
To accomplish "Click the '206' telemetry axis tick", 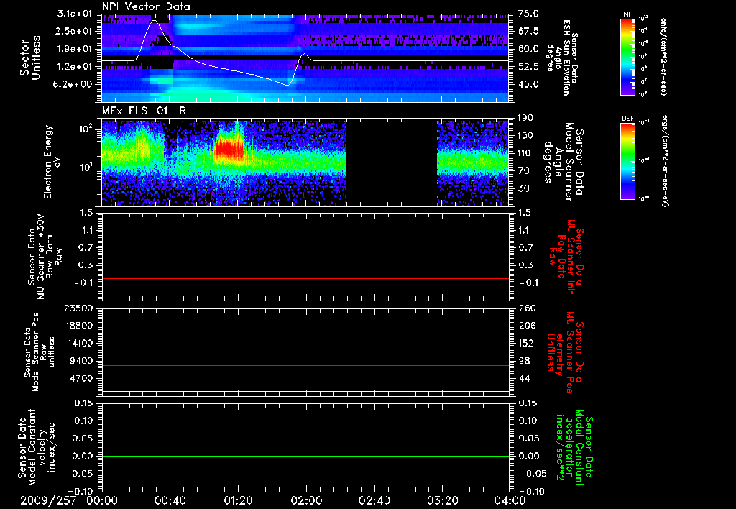I will [525, 326].
